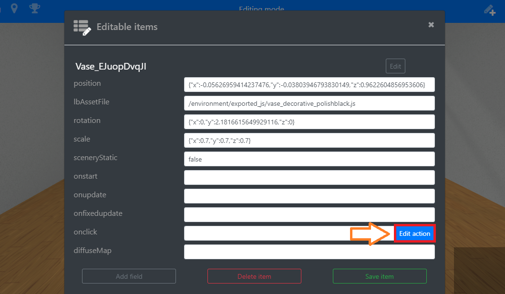The image size is (505, 294).
Task: Click the Editable items list icon
Action: click(x=82, y=28)
